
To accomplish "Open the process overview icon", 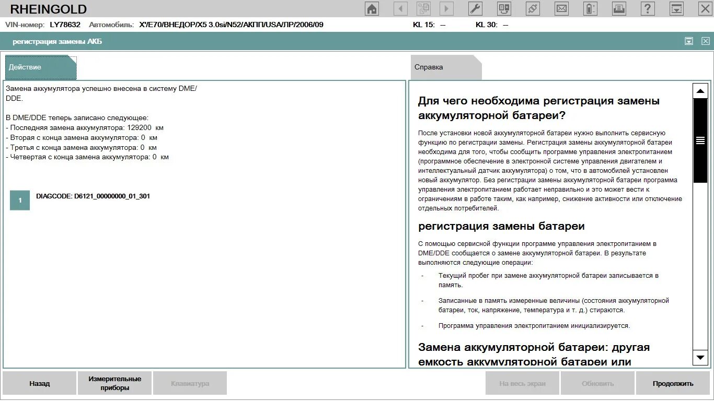I will [423, 9].
